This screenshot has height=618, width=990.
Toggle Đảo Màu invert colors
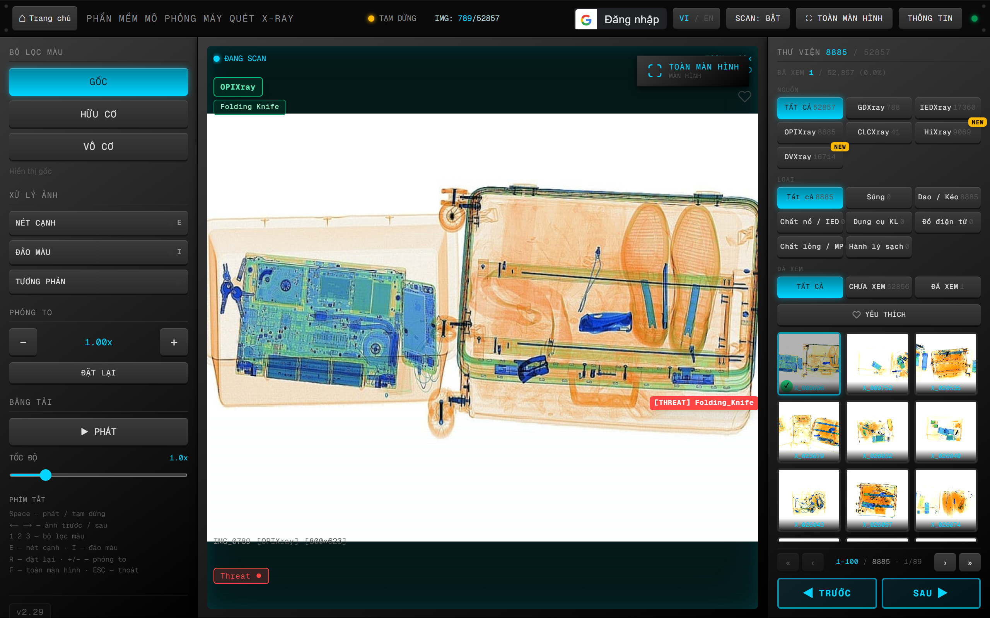tap(99, 252)
